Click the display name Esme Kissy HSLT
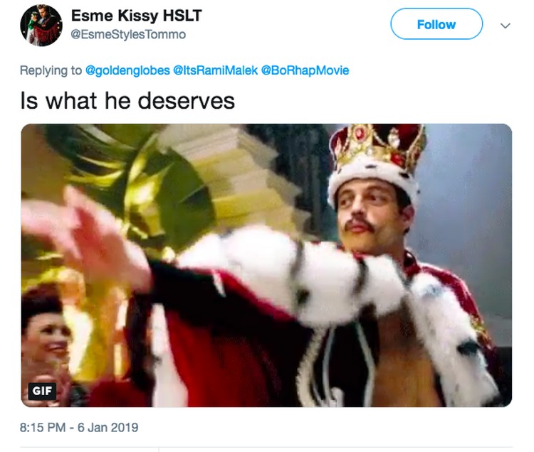534x452 pixels. (x=137, y=16)
